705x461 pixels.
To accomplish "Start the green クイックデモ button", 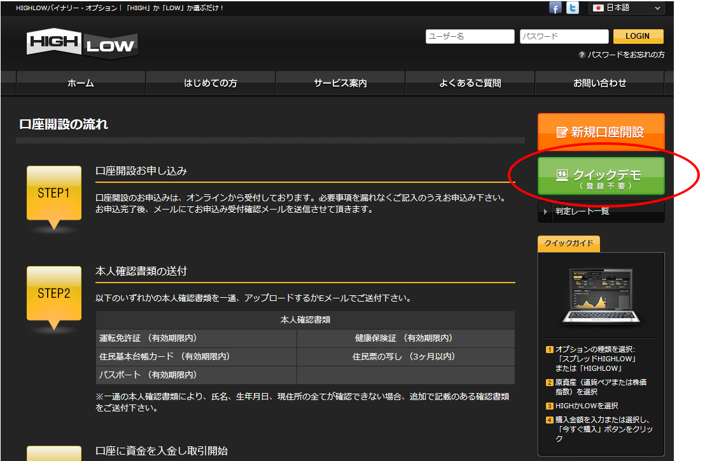I will point(601,176).
